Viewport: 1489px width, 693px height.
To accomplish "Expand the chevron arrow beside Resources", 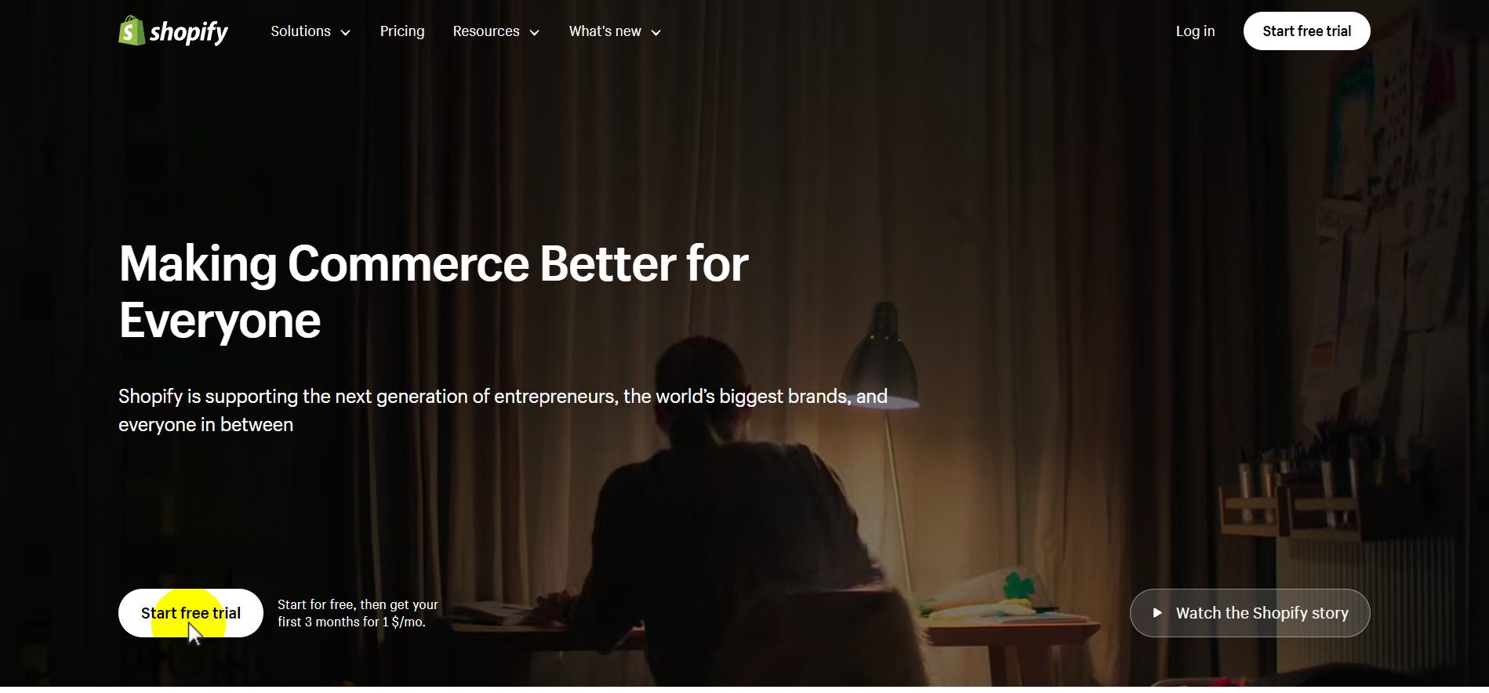I will click(534, 32).
